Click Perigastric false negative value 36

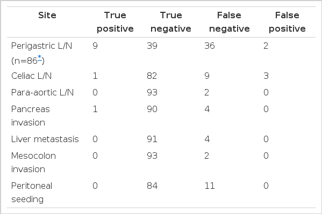pyautogui.click(x=210, y=46)
